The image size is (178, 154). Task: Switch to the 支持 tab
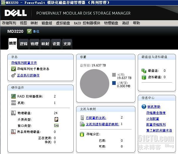(x=67, y=44)
